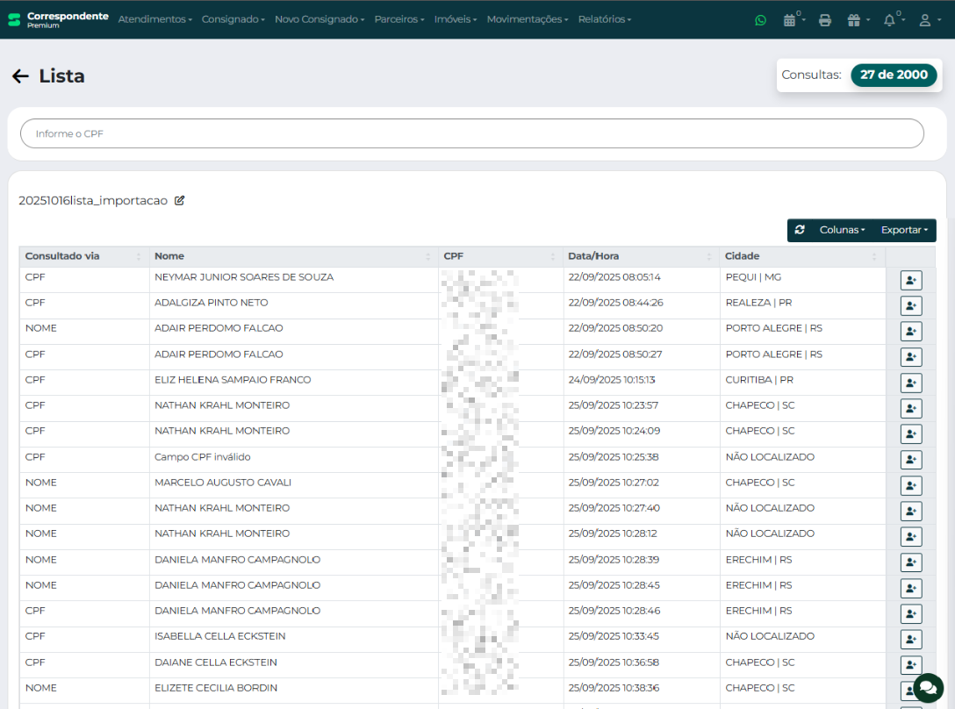Open the calendar icon in the header
955x709 pixels.
(792, 20)
